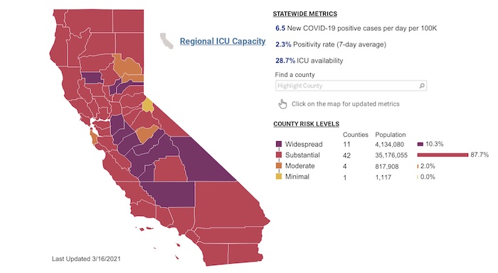This screenshot has height=273, width=498.
Task: Click the magnifier icon in county search
Action: point(421,86)
